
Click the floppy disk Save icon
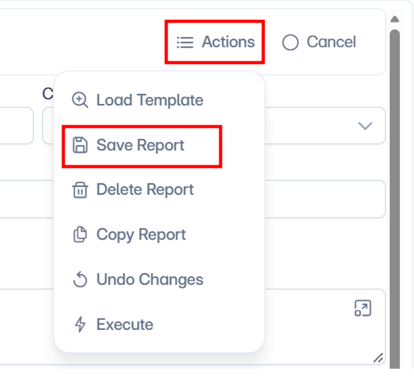(80, 145)
